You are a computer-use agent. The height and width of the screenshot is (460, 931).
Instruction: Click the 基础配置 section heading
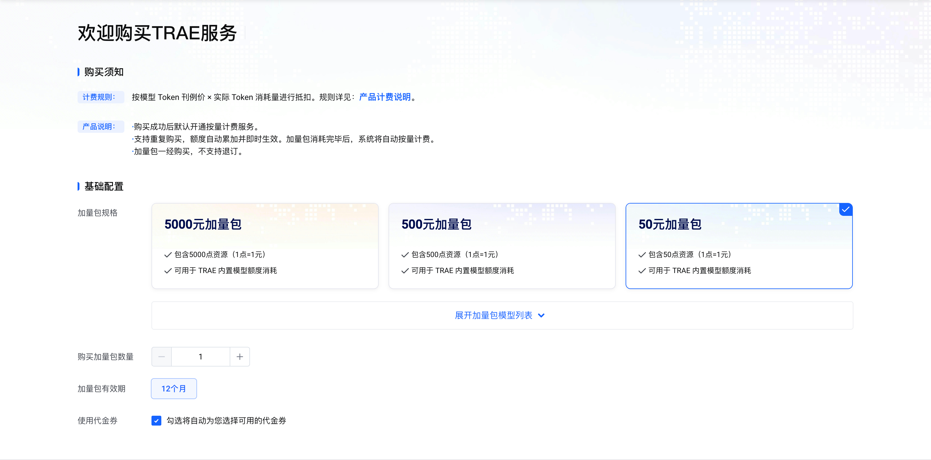104,186
